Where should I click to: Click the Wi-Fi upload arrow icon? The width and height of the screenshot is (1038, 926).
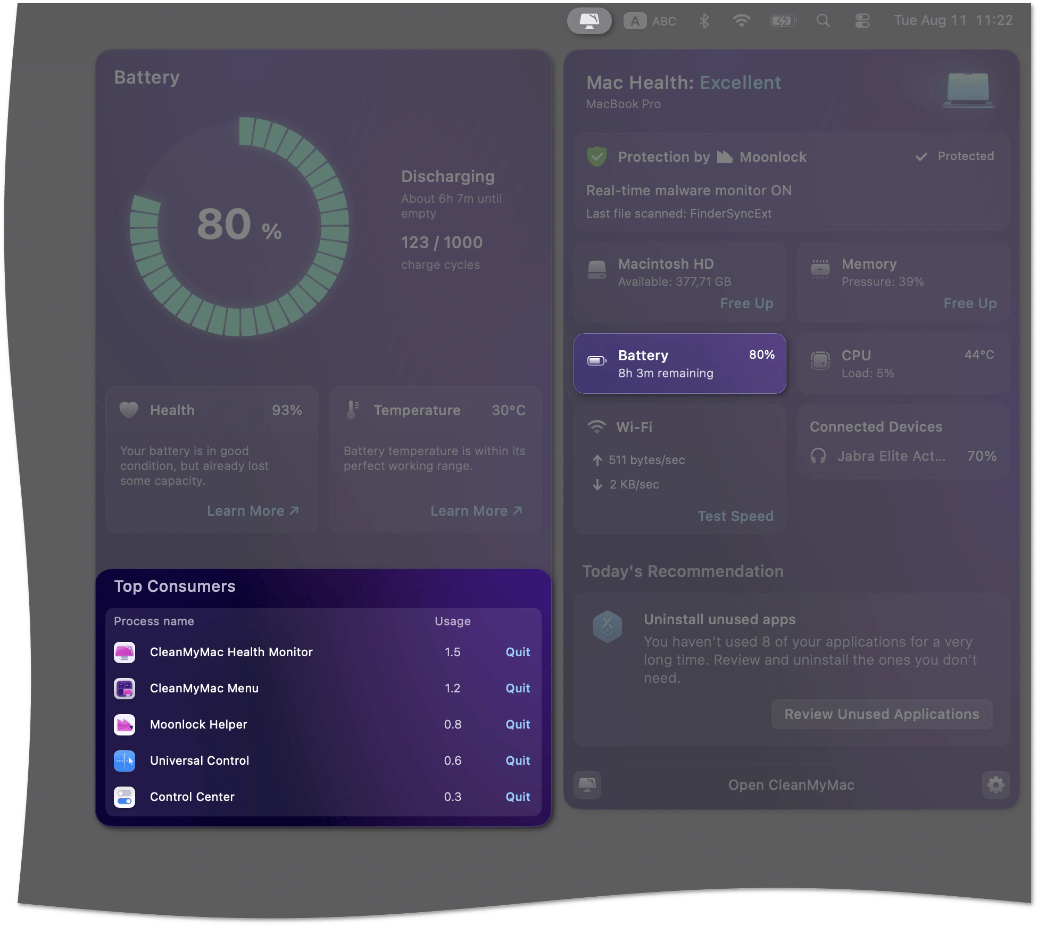coord(597,460)
